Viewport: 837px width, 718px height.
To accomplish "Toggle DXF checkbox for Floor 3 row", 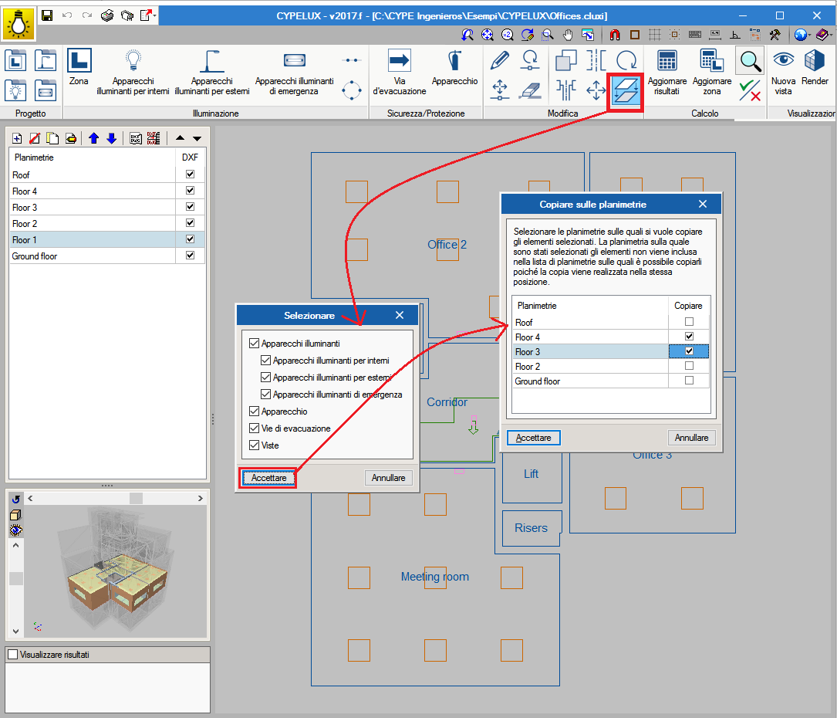I will [x=190, y=207].
